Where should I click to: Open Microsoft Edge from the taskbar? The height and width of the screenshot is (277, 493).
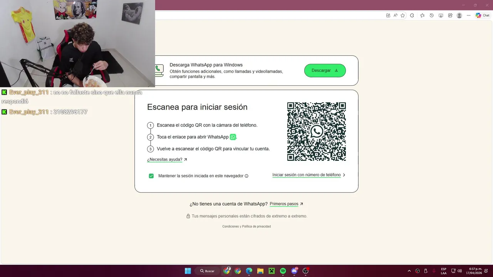point(249,271)
